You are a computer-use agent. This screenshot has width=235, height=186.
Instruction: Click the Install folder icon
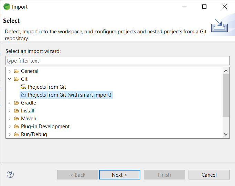17,111
